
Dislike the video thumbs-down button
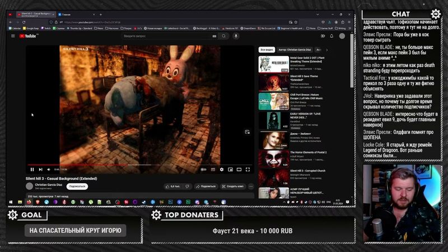coord(187,186)
